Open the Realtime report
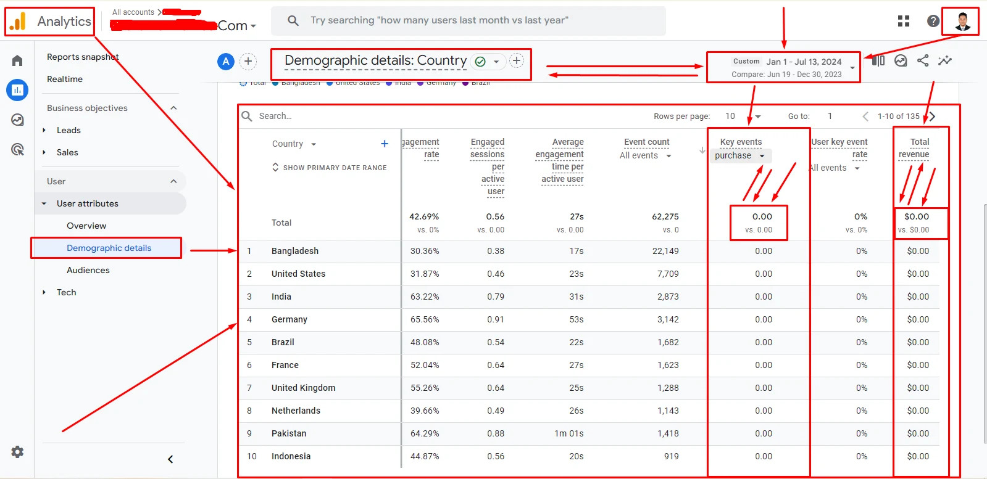Viewport: 987px width, 479px height. click(65, 79)
